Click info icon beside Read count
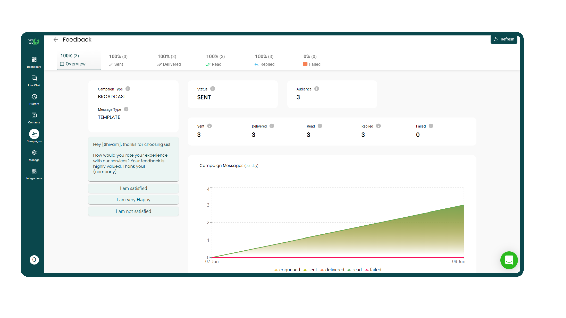The width and height of the screenshot is (566, 318). pos(320,126)
